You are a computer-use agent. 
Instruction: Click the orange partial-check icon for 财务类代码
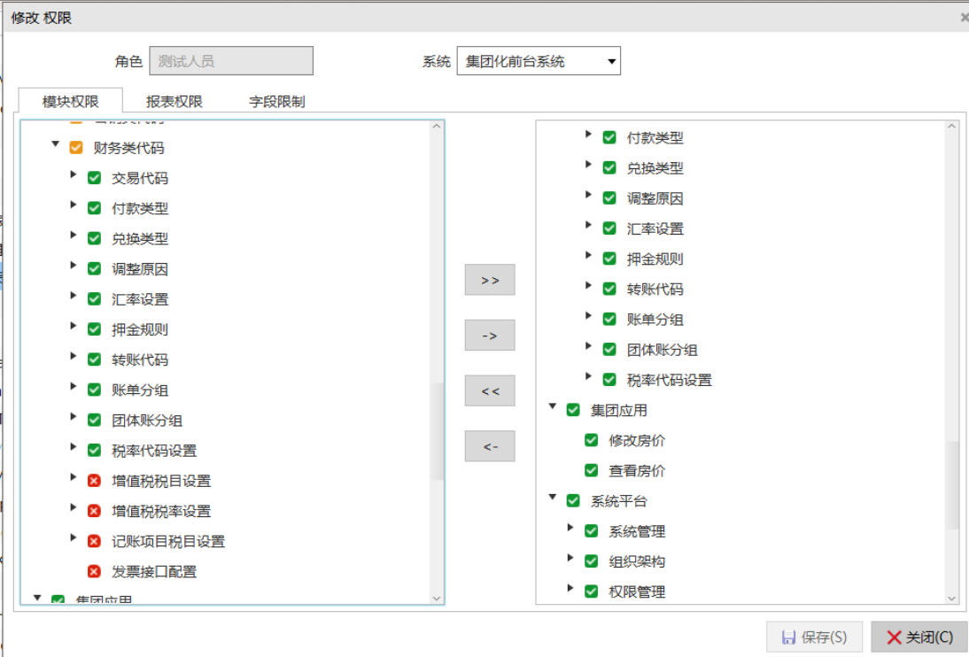pyautogui.click(x=76, y=148)
